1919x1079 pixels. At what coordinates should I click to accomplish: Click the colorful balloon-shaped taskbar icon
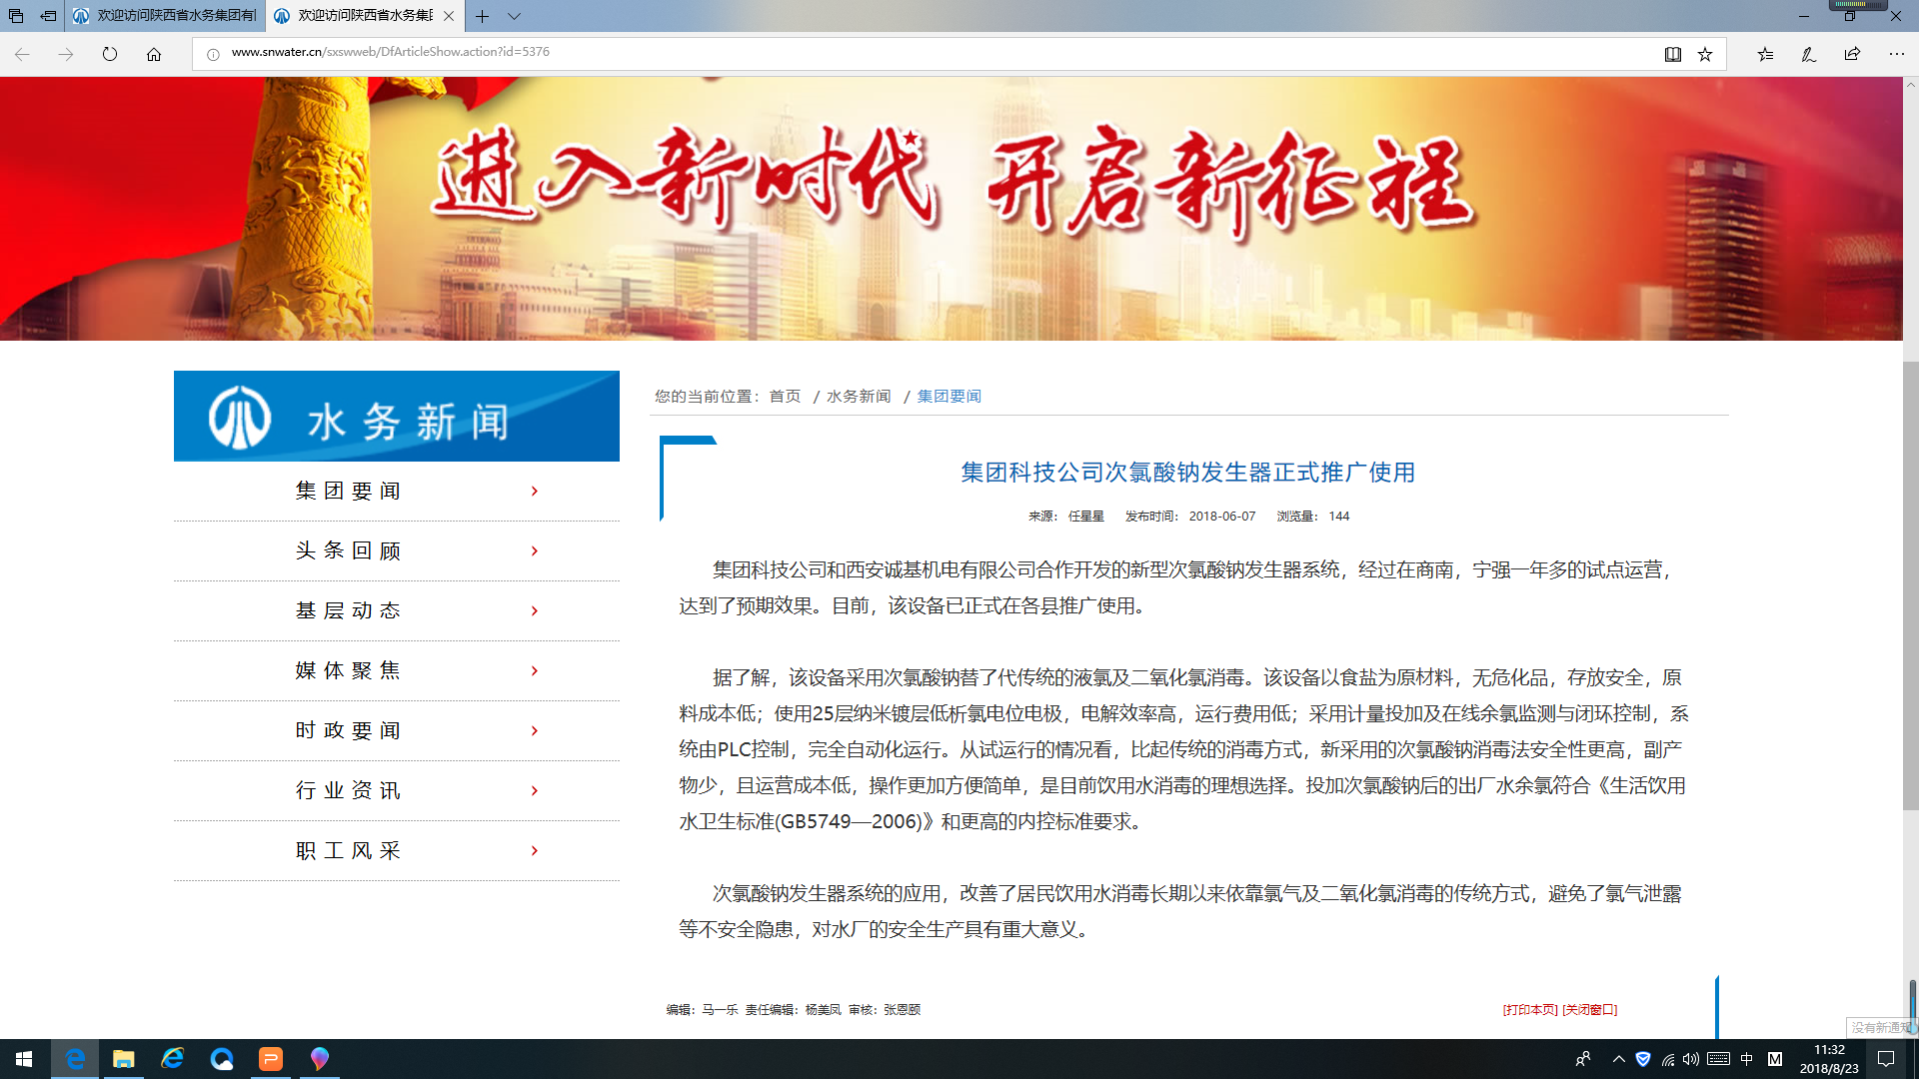point(319,1059)
